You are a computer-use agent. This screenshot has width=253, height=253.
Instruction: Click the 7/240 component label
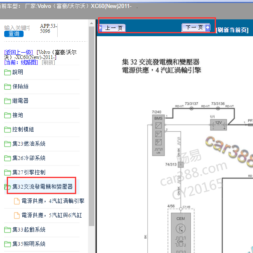coord(157,112)
